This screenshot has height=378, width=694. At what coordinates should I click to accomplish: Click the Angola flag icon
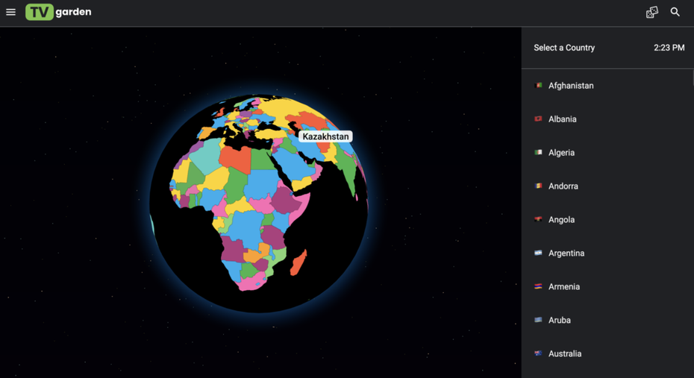[538, 219]
